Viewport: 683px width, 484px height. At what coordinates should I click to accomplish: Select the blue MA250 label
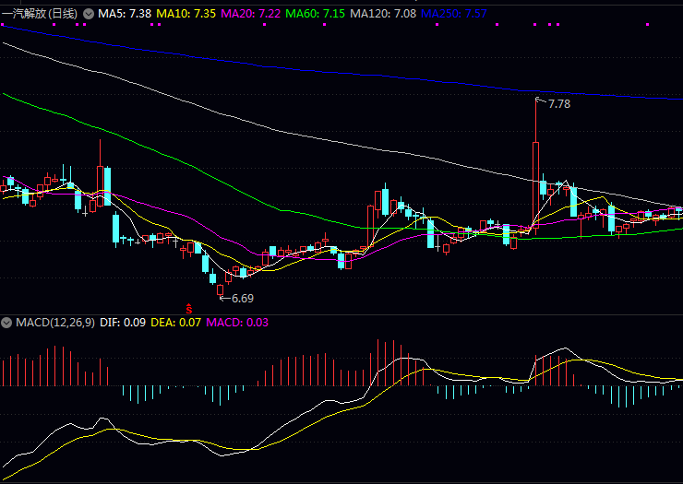[453, 15]
